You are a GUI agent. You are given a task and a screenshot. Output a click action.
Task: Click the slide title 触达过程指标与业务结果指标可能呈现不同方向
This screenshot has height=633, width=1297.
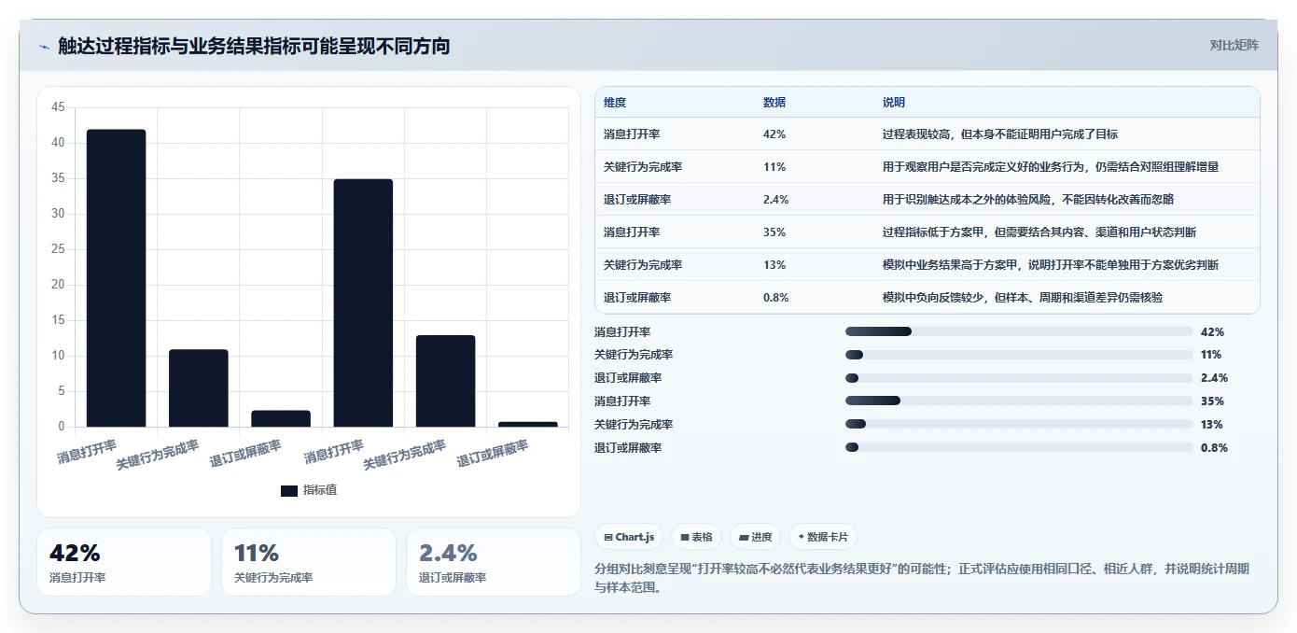254,46
